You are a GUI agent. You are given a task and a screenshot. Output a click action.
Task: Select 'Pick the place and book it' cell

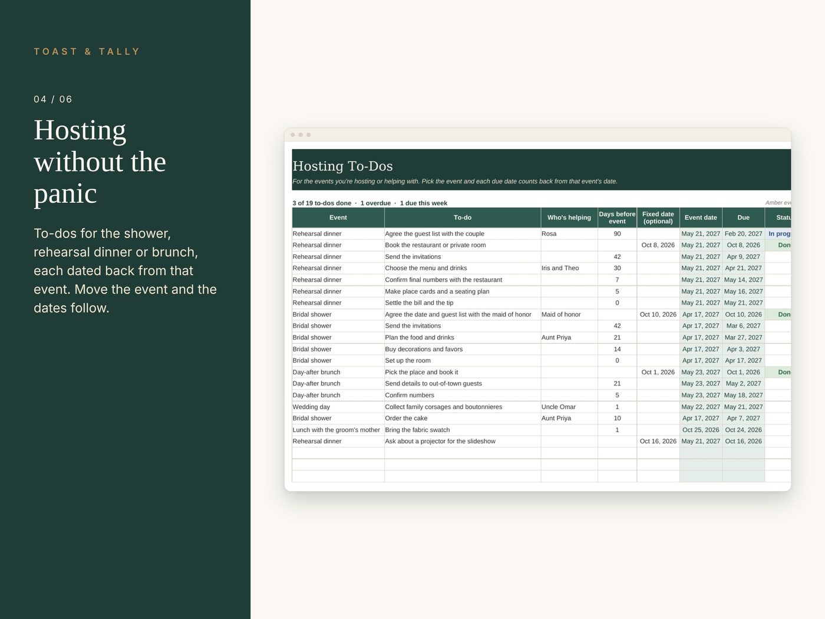tap(463, 373)
